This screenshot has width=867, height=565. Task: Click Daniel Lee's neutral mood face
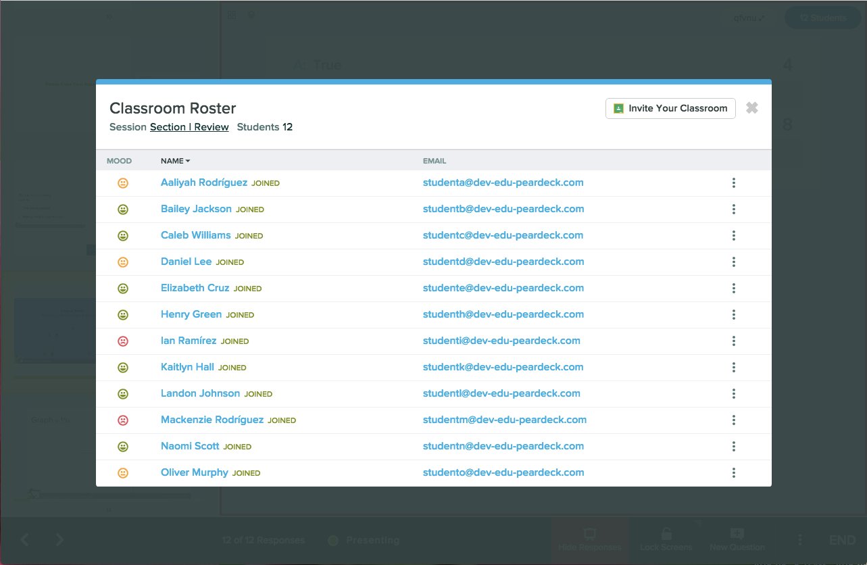[123, 262]
